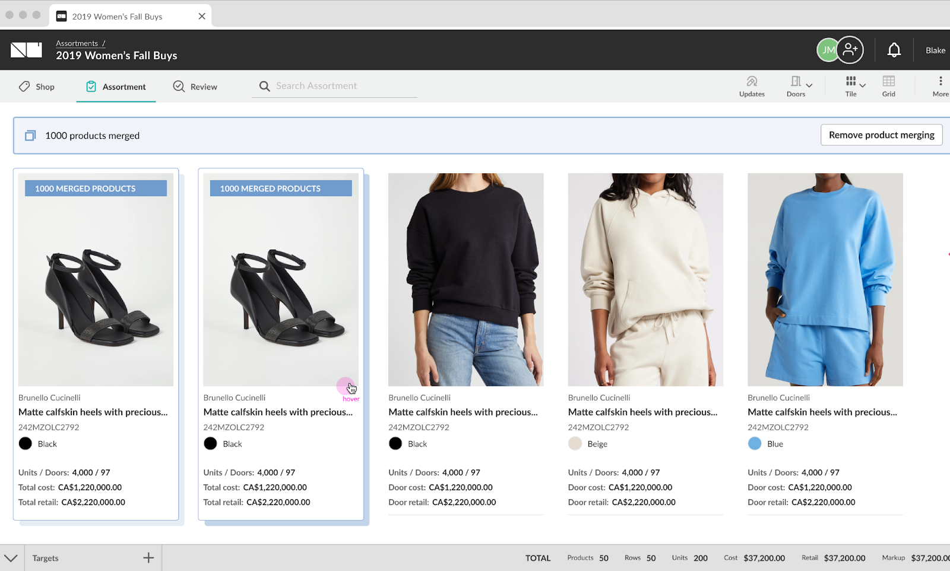Screen dimensions: 950x571
Task: Expand the Tile view dropdown arrow
Action: (863, 85)
